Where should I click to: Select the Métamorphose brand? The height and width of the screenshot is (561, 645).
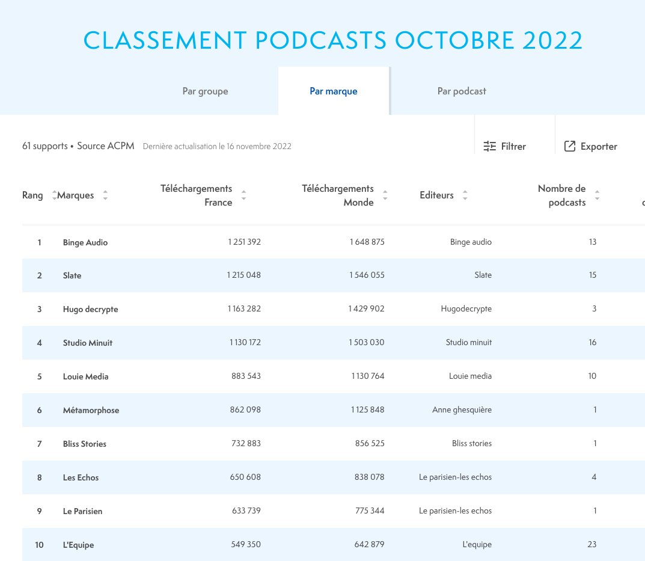coord(91,410)
